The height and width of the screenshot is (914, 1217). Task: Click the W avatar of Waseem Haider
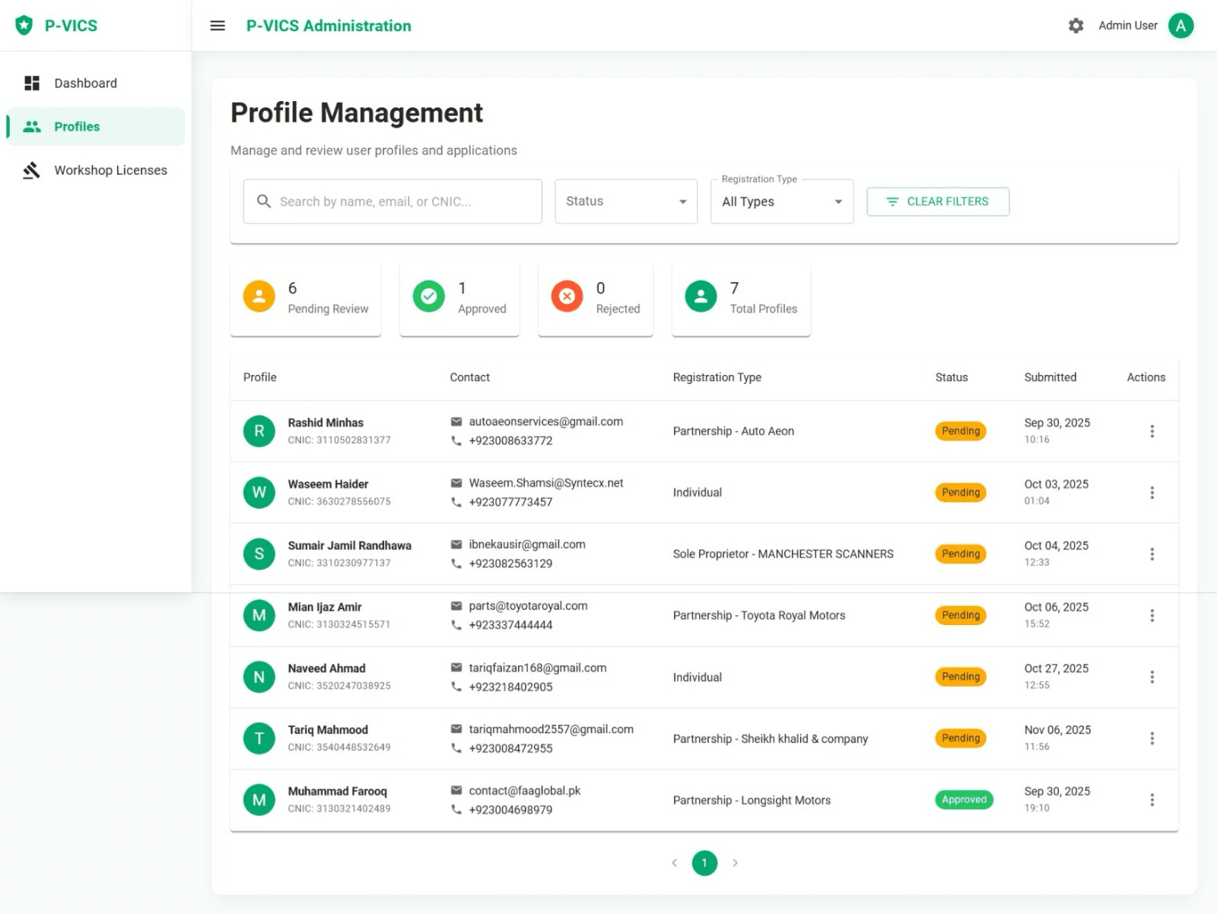(x=259, y=493)
